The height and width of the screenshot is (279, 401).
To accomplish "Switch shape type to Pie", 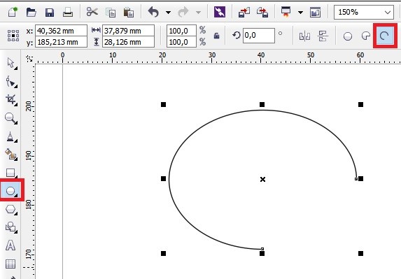I will [366, 36].
